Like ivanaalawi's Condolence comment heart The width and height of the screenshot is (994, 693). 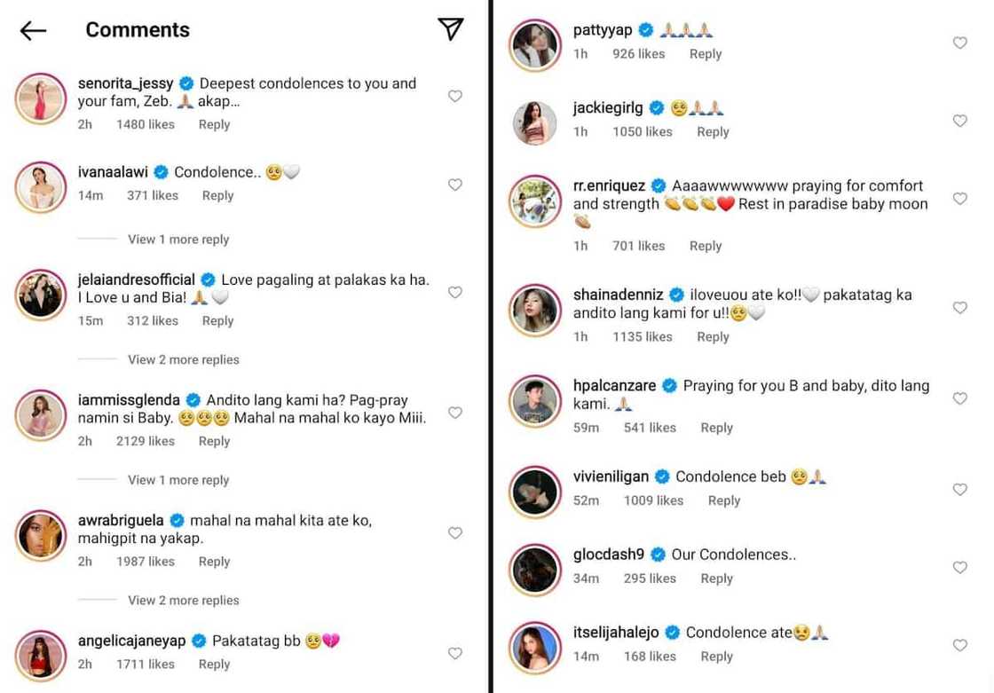455,185
